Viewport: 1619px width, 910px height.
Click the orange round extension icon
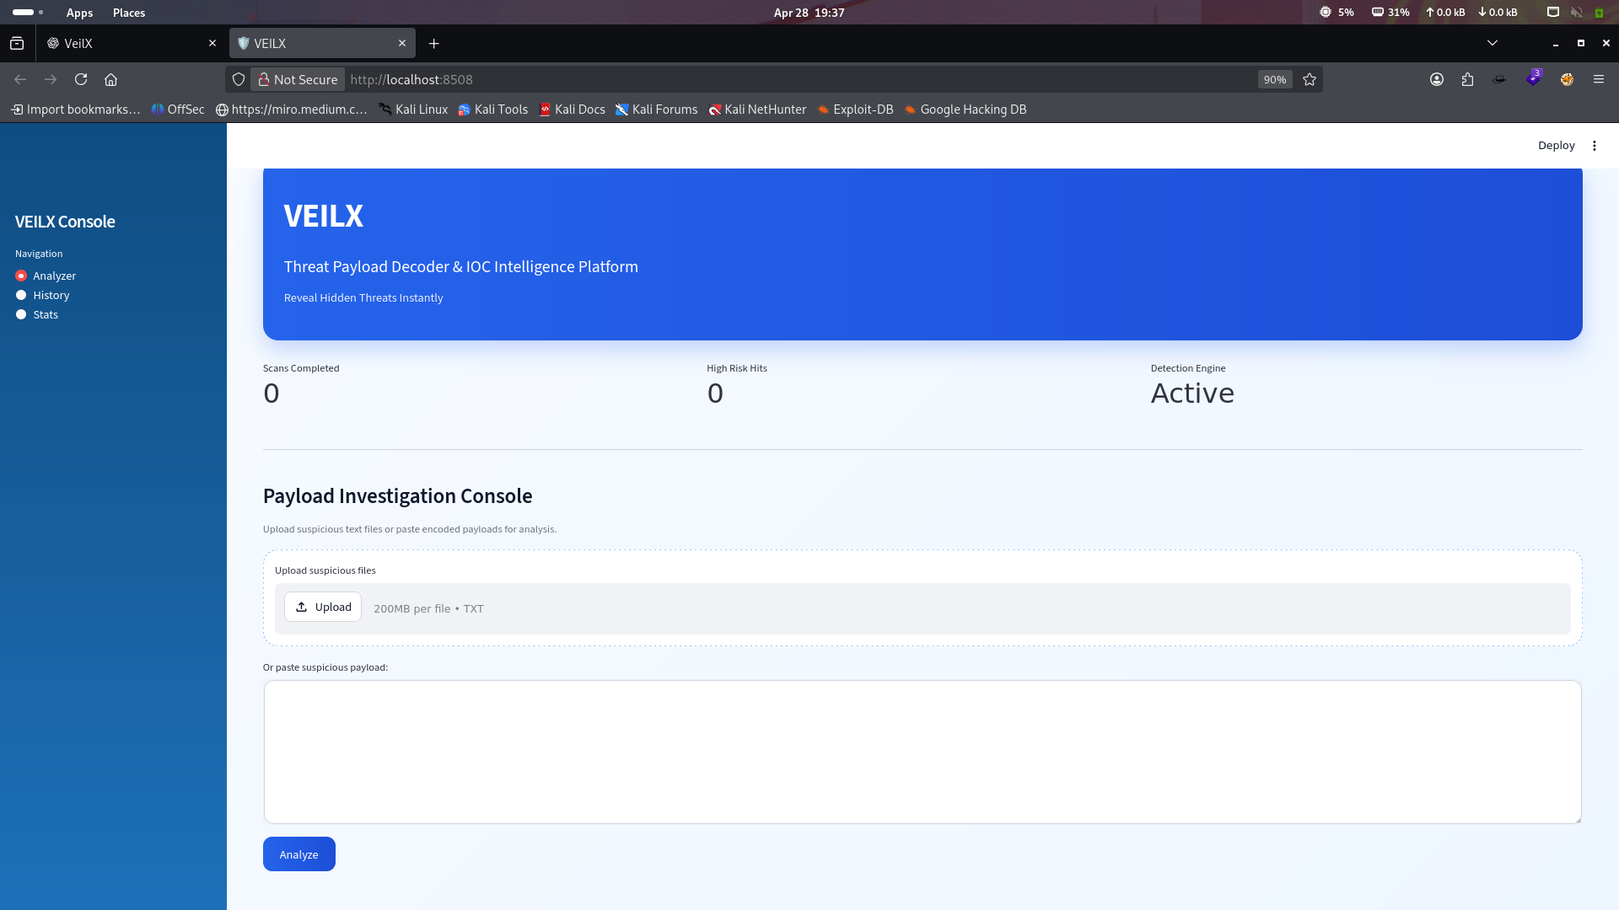pos(1567,79)
